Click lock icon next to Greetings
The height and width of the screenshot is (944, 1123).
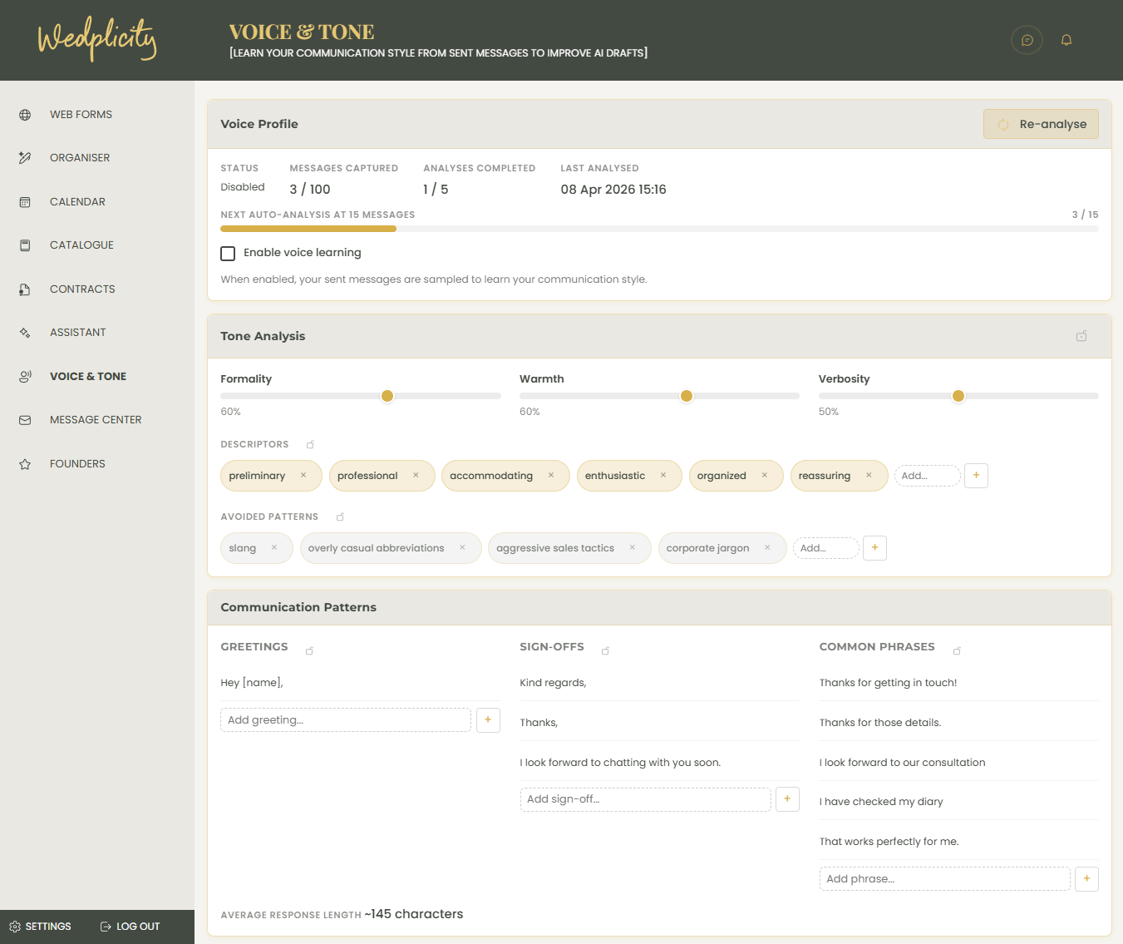coord(309,650)
